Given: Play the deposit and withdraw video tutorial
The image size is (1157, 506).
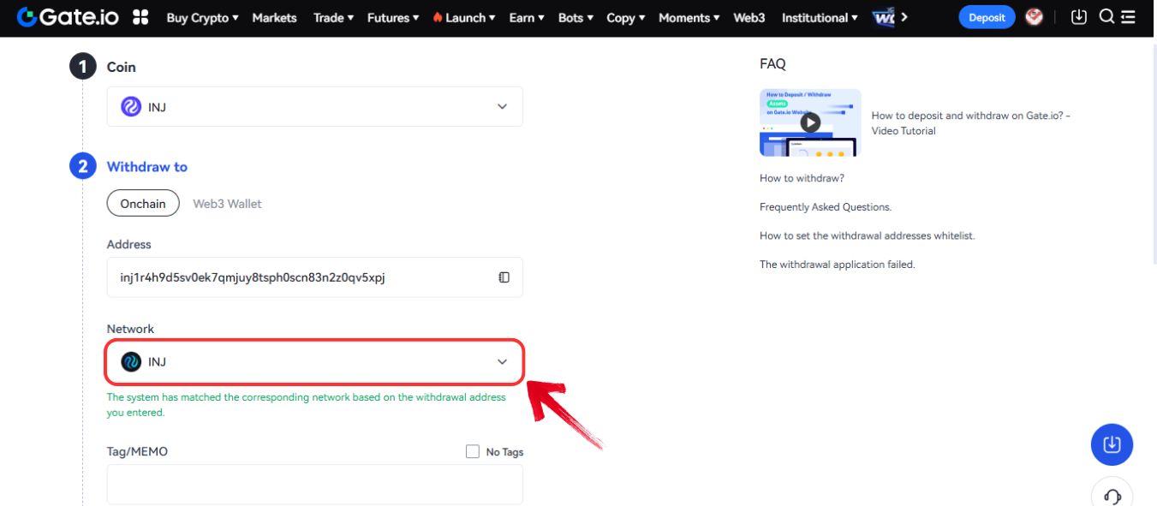Looking at the screenshot, I should pos(810,122).
